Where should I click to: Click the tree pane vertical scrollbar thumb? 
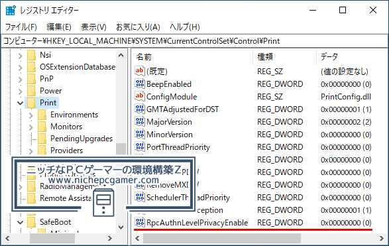coord(121,149)
